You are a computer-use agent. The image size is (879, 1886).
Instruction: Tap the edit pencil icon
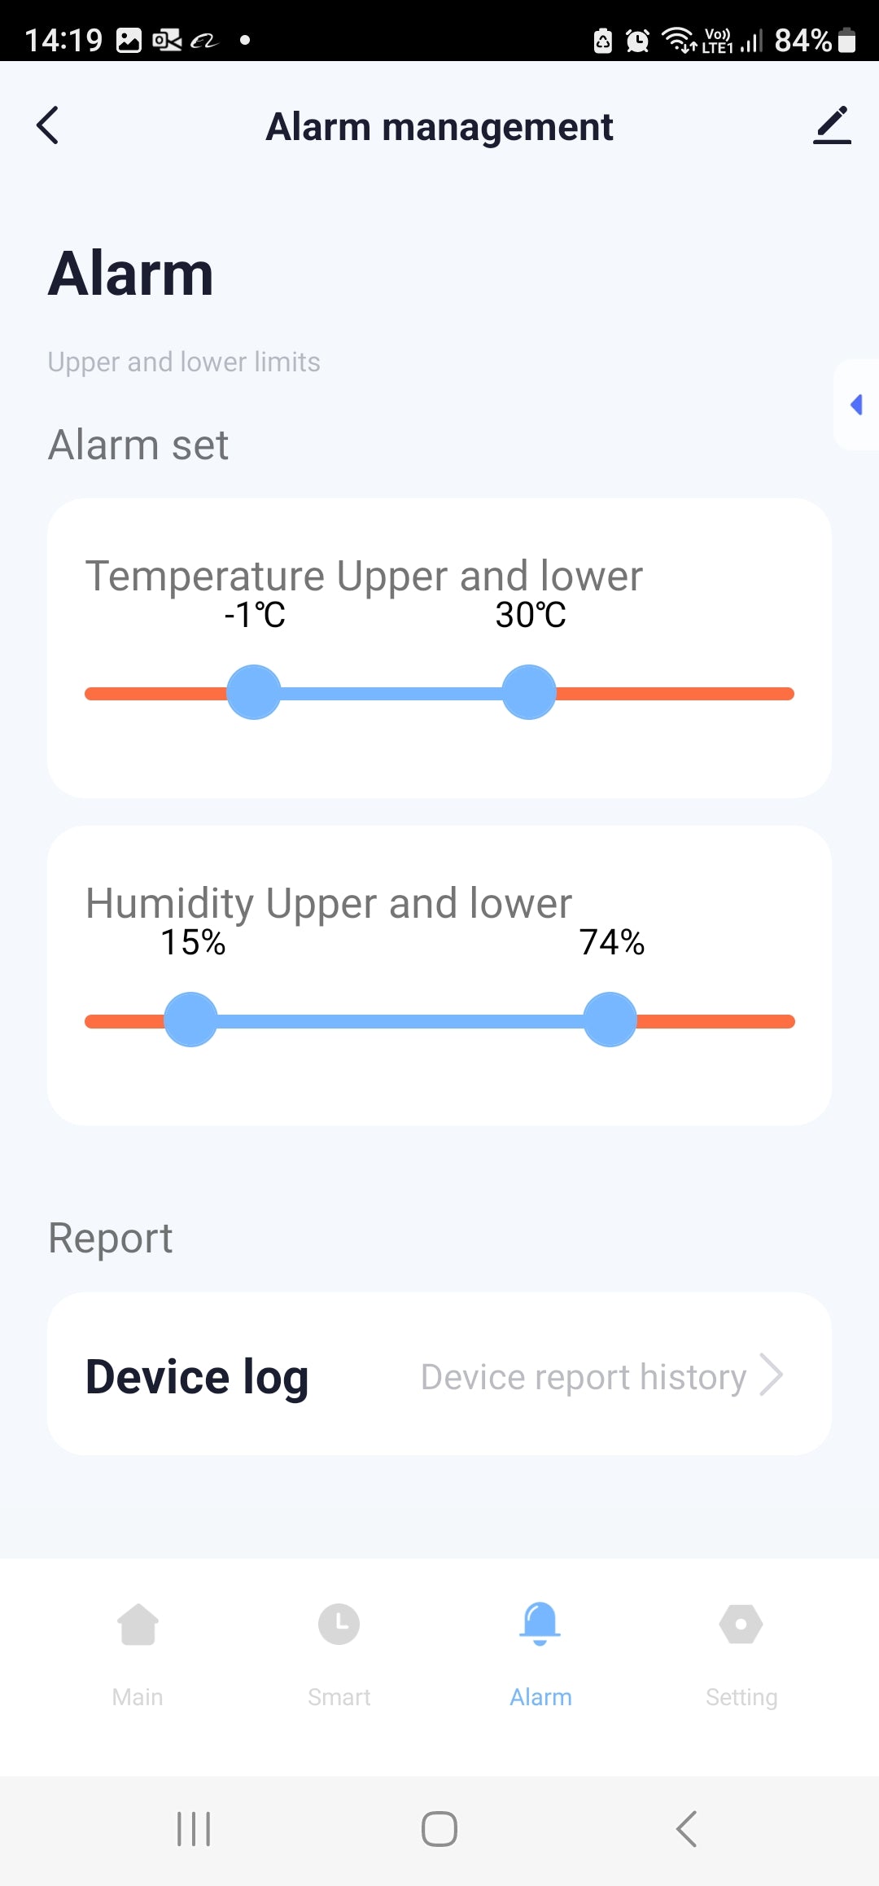pyautogui.click(x=832, y=125)
